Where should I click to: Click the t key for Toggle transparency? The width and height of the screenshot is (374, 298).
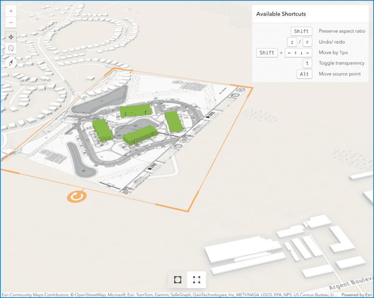pos(307,63)
